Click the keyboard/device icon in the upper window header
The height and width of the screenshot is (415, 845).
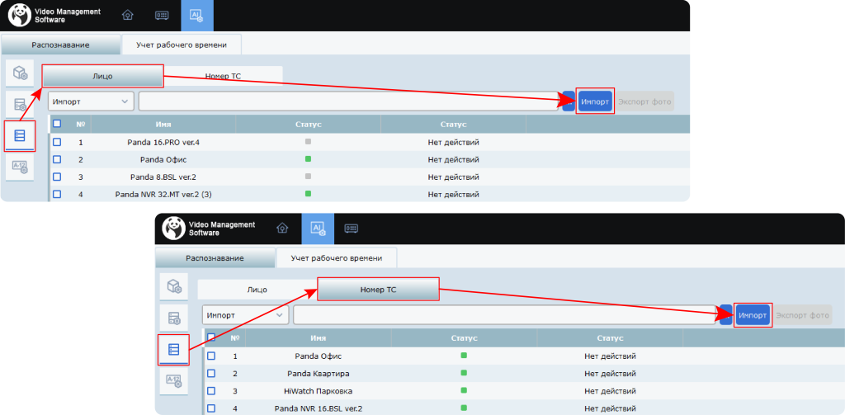tap(163, 16)
